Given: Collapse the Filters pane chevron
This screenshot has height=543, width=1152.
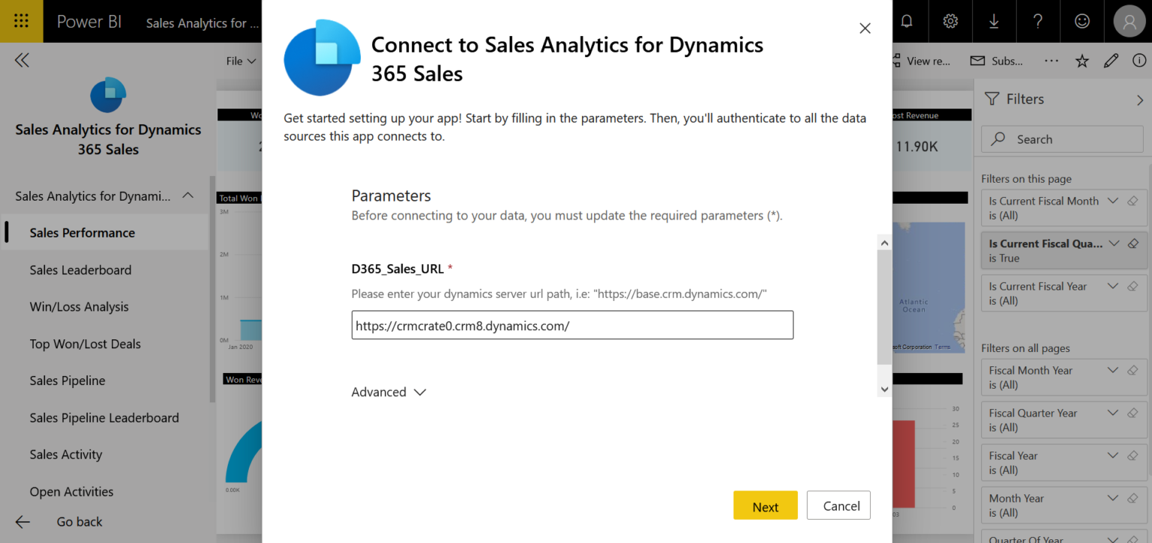Looking at the screenshot, I should [x=1140, y=100].
